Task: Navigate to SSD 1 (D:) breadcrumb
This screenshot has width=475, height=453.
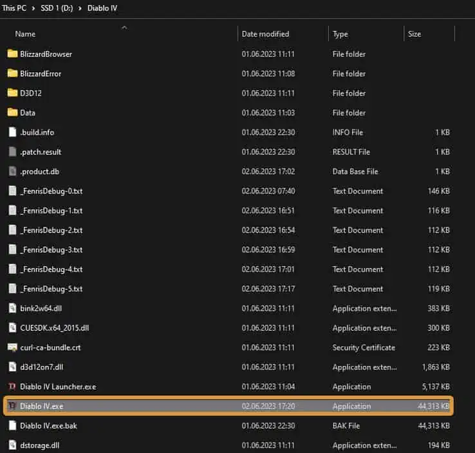Action: coord(57,8)
